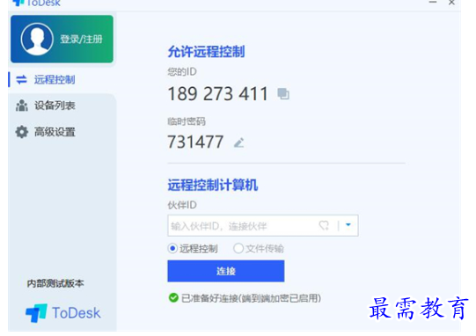Click the device list people icon
This screenshot has height=336, width=476.
[x=21, y=106]
